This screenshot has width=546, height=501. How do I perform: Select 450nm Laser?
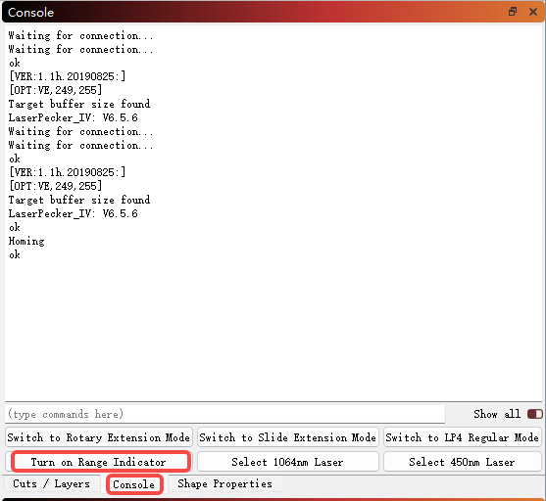click(462, 462)
